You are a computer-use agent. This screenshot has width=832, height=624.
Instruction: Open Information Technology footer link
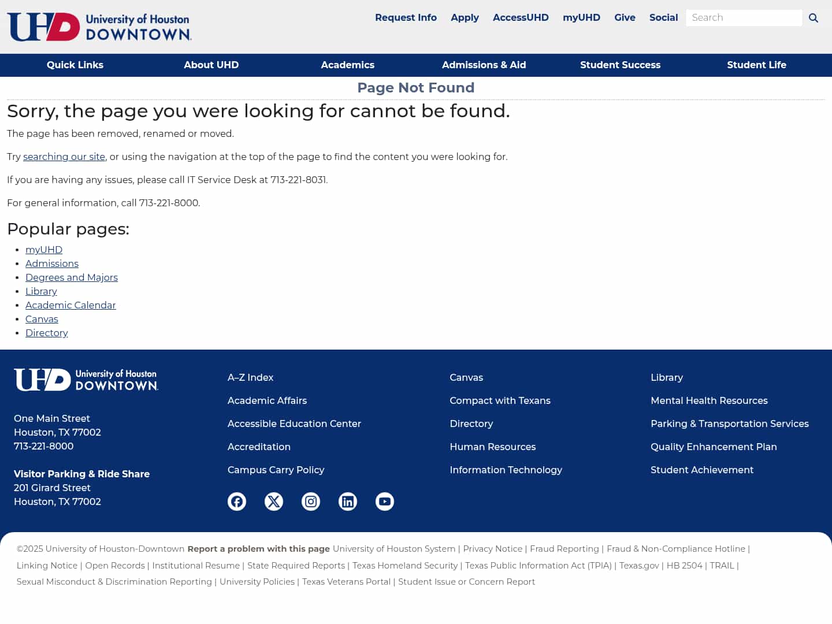[506, 470]
